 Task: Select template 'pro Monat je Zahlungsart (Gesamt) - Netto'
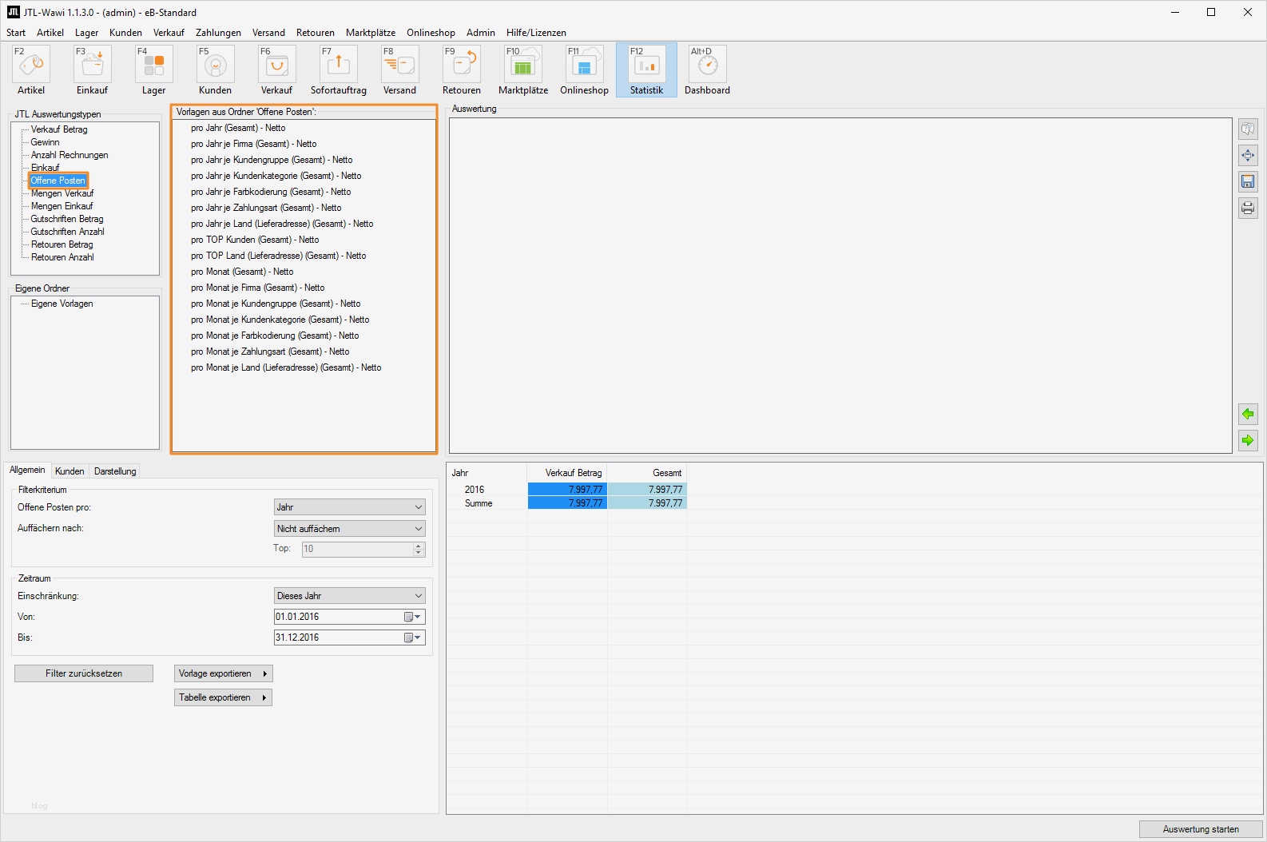(270, 351)
